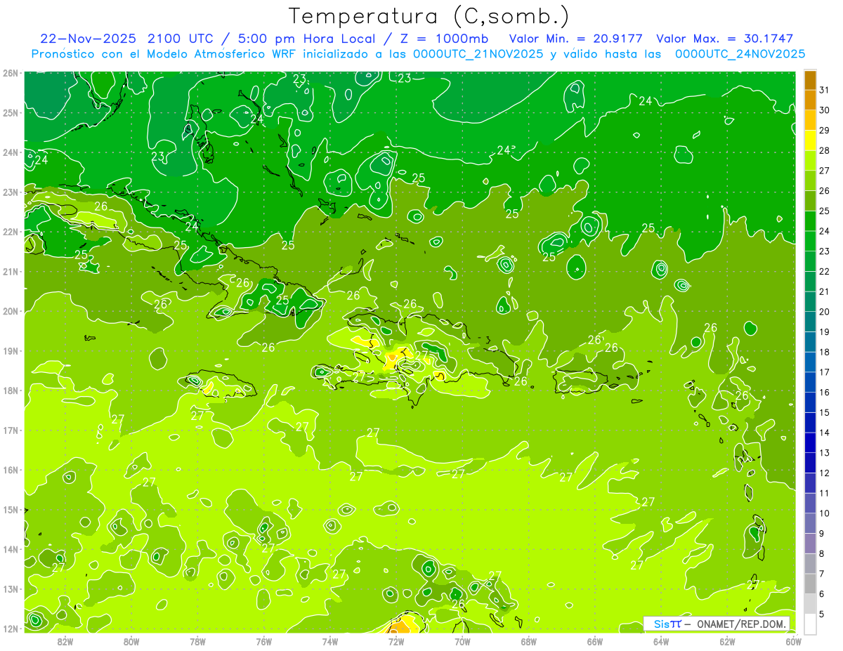Select the "22-Nov-2025" forecast date text
This screenshot has height=651, width=843.
pyautogui.click(x=89, y=39)
